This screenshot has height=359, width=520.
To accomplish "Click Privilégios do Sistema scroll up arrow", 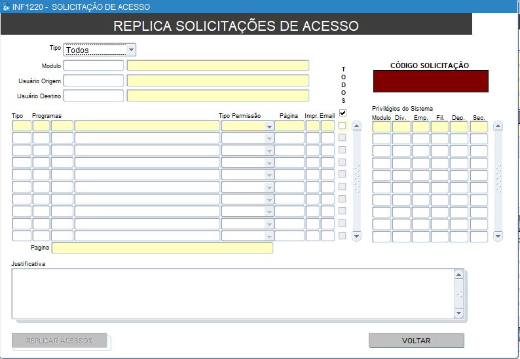I will click(x=498, y=126).
